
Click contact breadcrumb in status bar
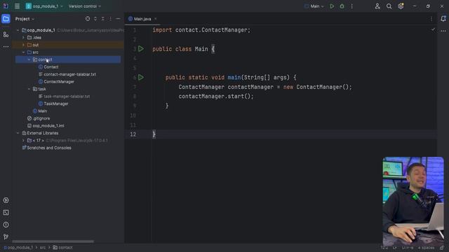[62, 248]
